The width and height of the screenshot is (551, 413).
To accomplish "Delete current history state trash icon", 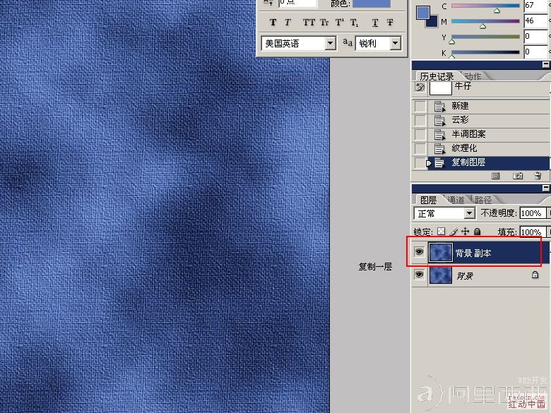I will 538,176.
